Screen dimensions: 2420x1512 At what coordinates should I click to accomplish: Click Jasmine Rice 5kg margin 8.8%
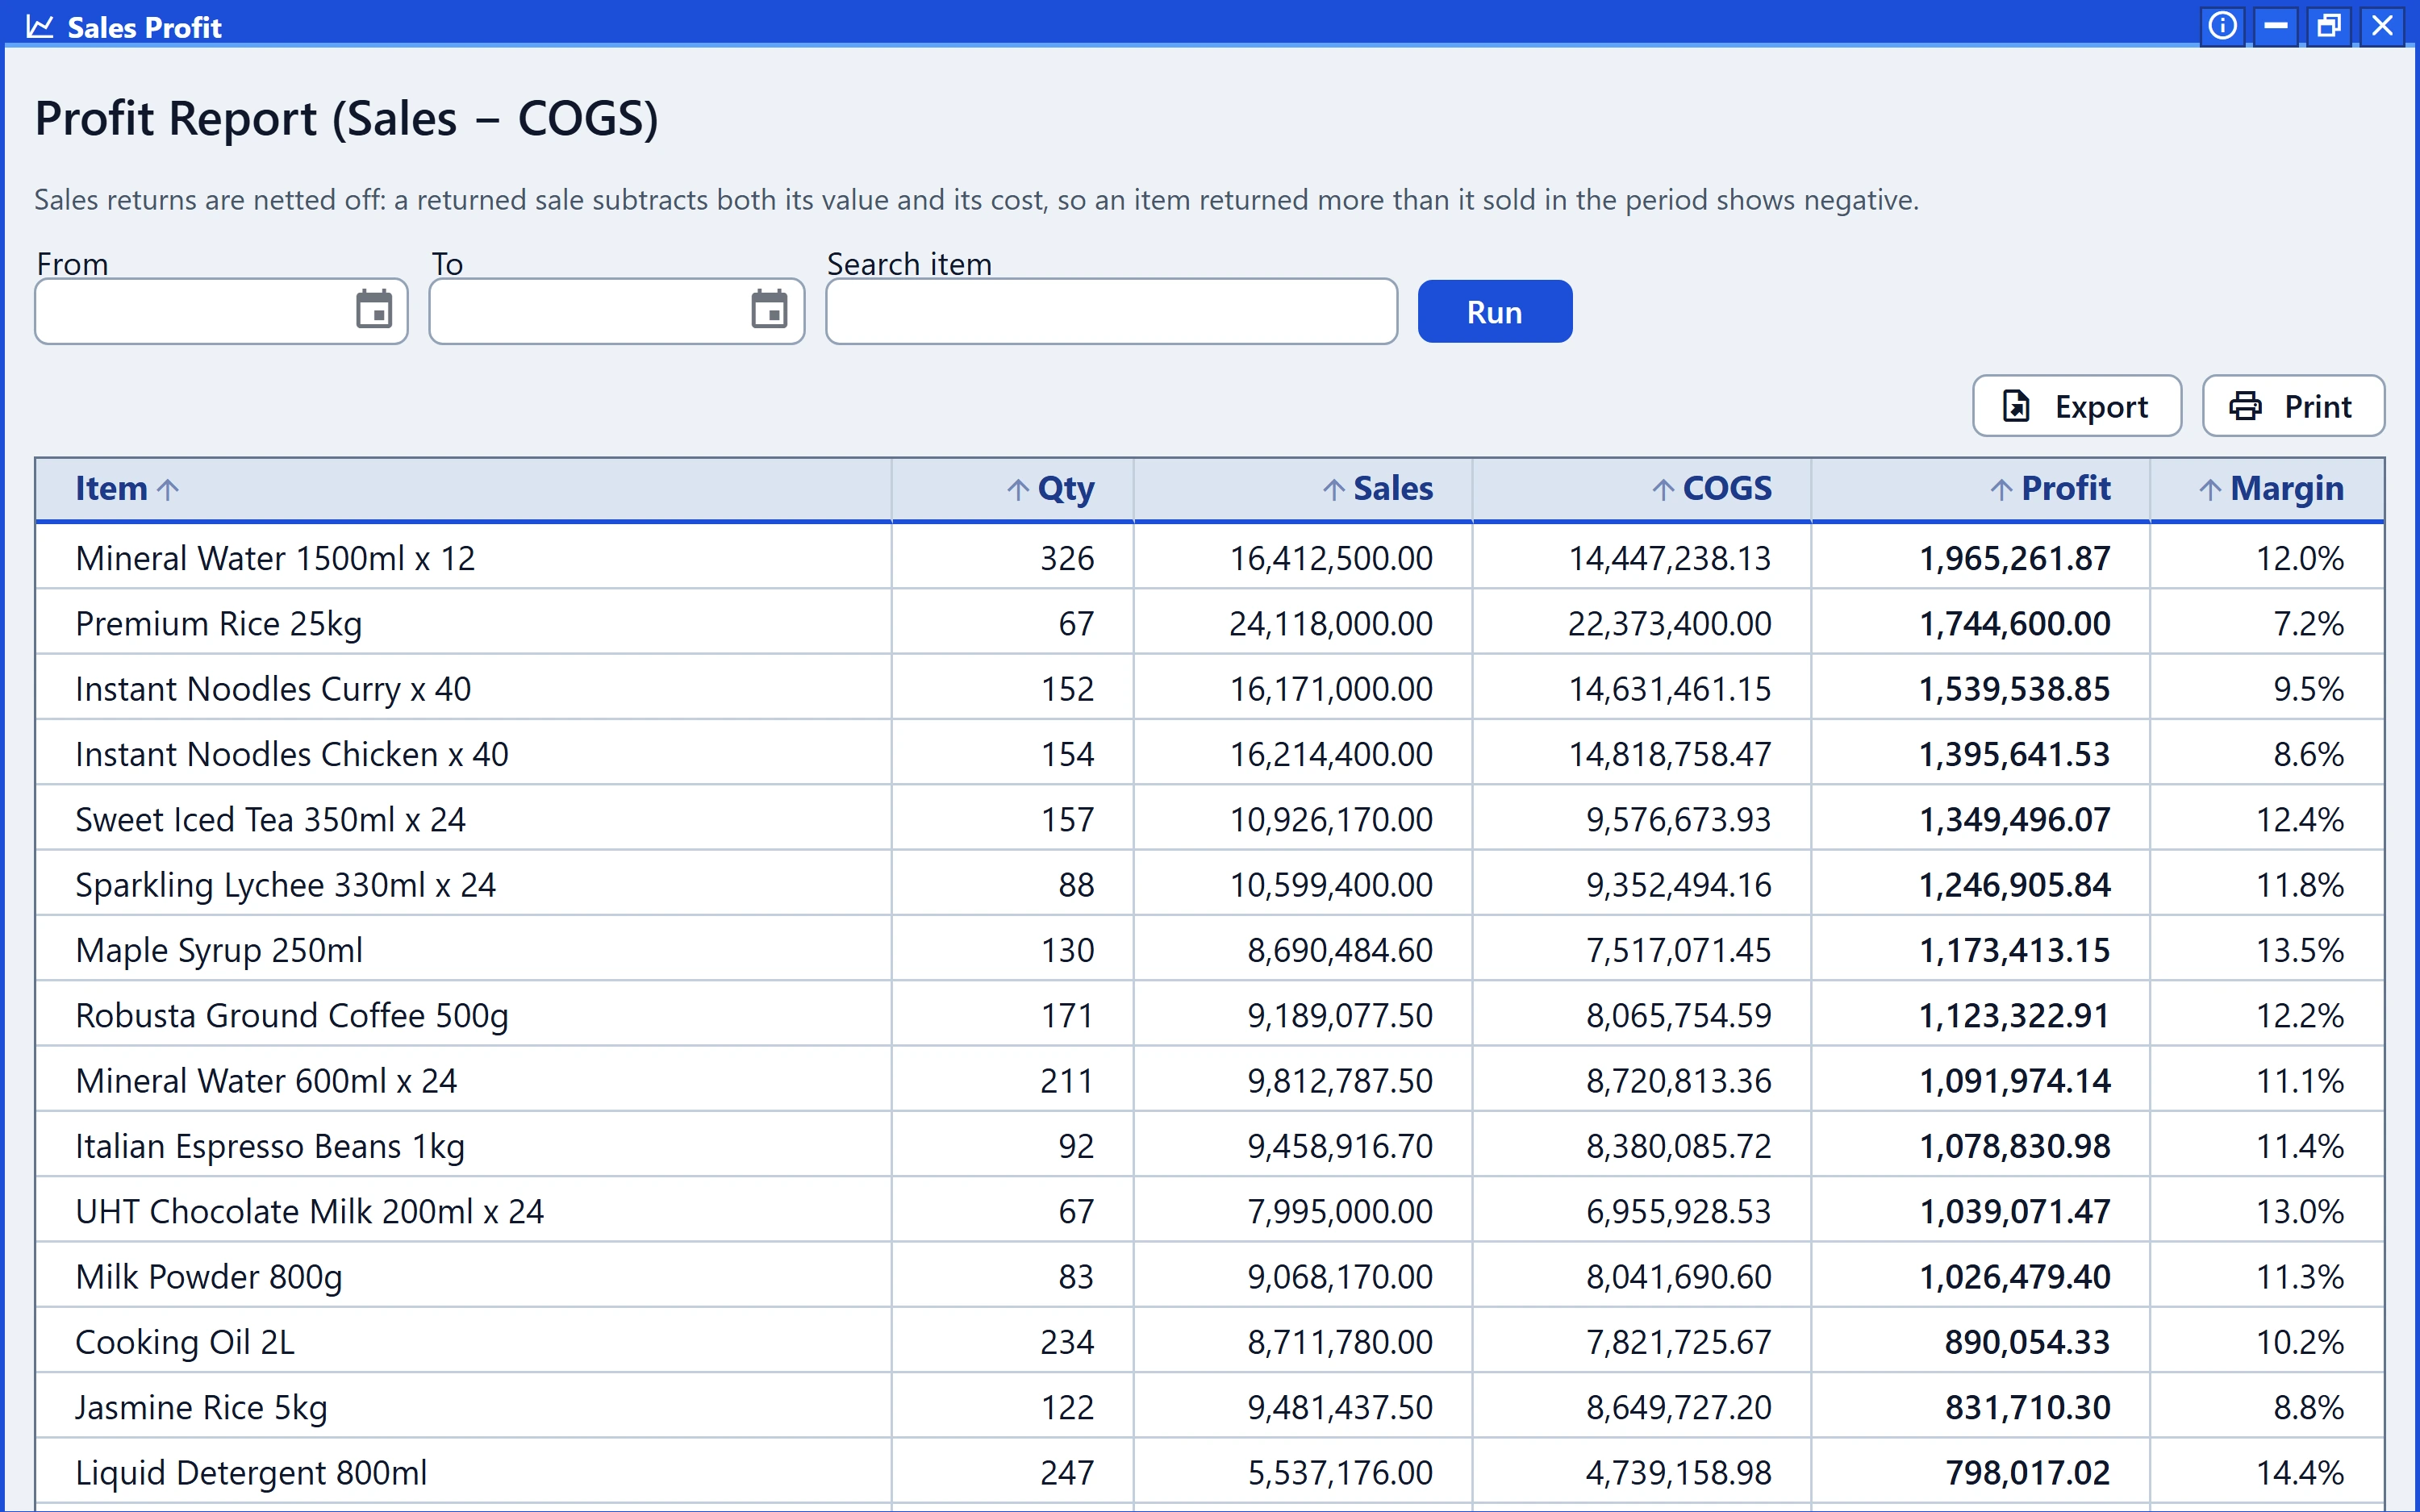click(2308, 1407)
